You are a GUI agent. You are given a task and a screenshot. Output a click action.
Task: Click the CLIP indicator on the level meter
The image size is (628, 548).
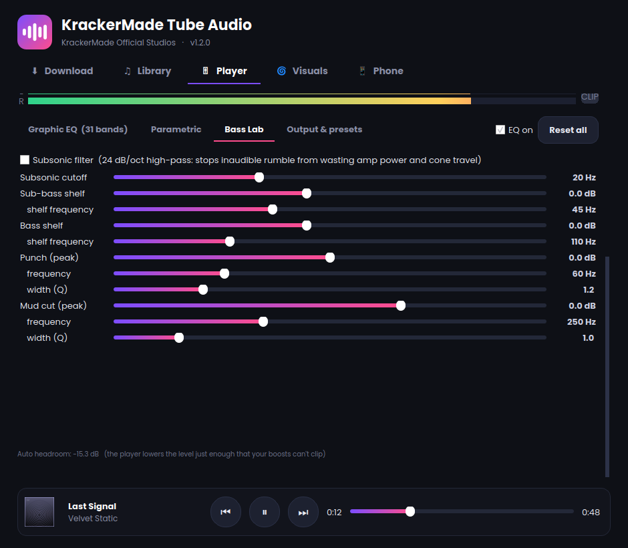(589, 97)
